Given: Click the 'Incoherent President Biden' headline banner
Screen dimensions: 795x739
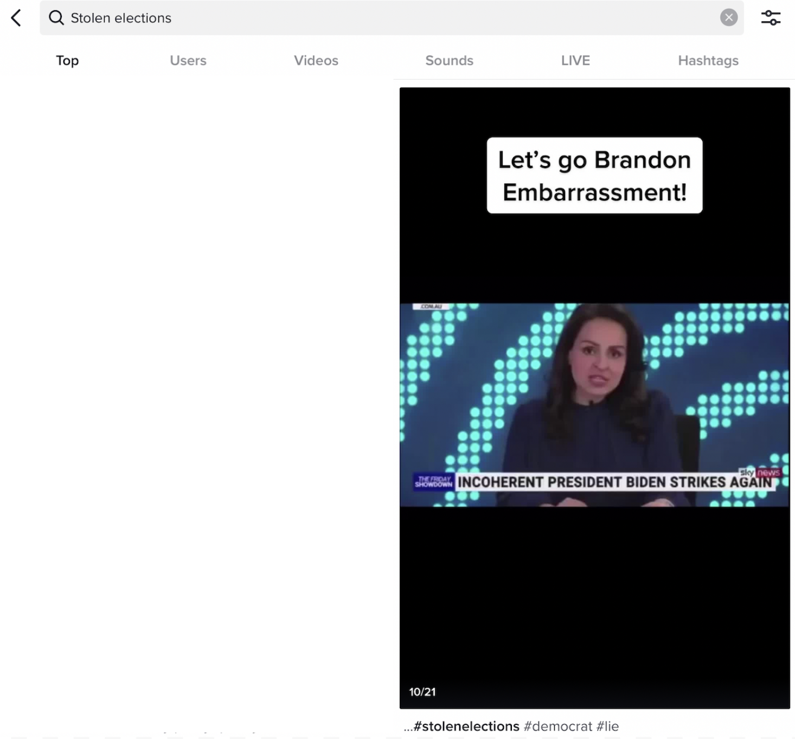Looking at the screenshot, I should 614,482.
